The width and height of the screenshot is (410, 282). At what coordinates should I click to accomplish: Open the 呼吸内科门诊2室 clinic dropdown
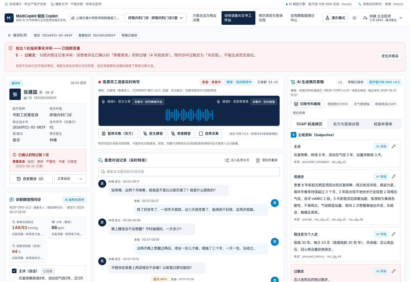(156, 18)
